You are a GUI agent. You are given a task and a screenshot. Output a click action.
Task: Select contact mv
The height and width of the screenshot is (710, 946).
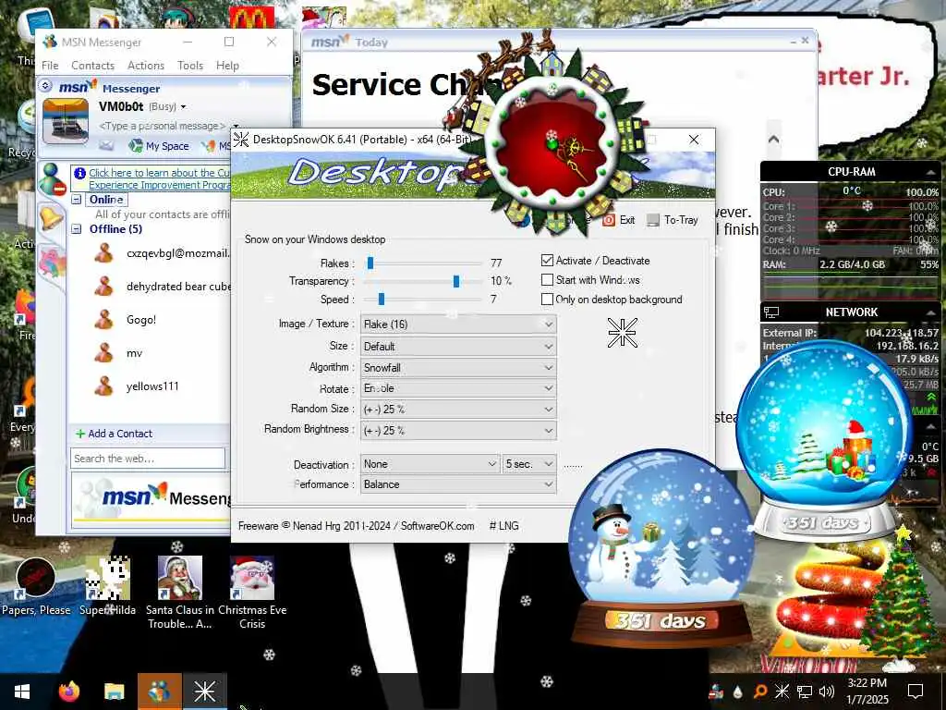(x=119, y=352)
